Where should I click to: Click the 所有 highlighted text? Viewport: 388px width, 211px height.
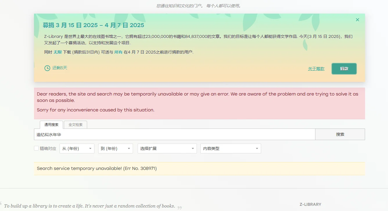pos(118,52)
